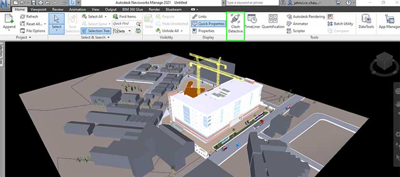Expand the Select All dropdown
The image size is (400, 177).
106,16
